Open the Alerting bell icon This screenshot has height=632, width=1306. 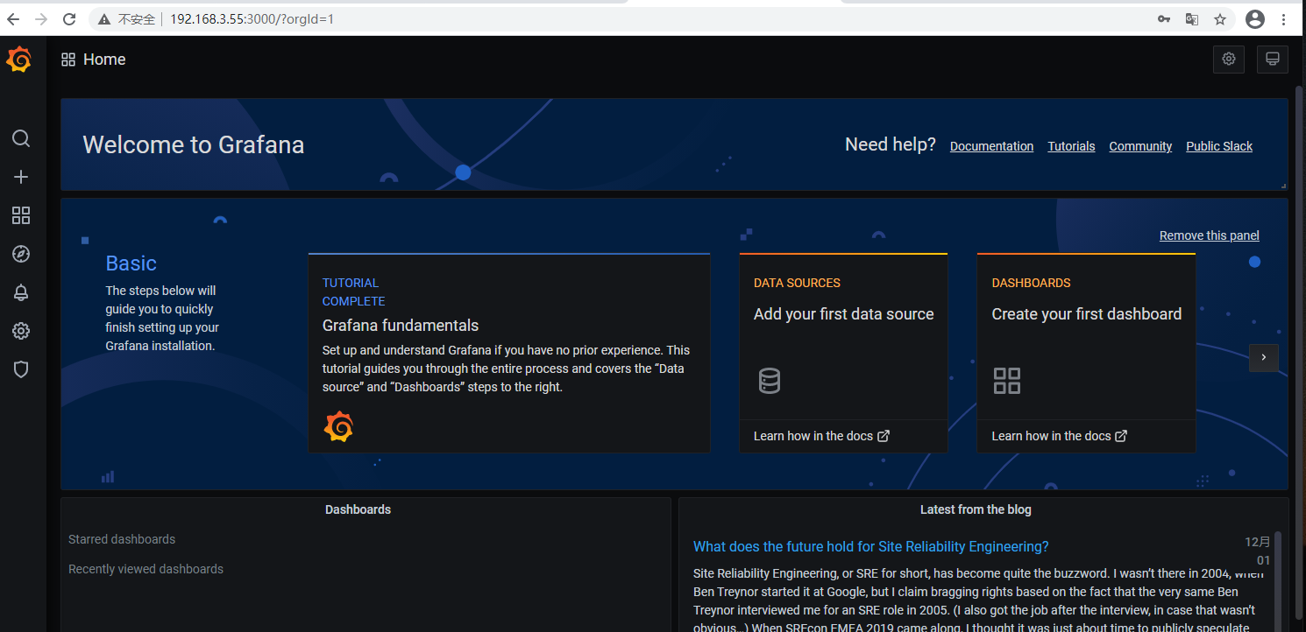[21, 292]
